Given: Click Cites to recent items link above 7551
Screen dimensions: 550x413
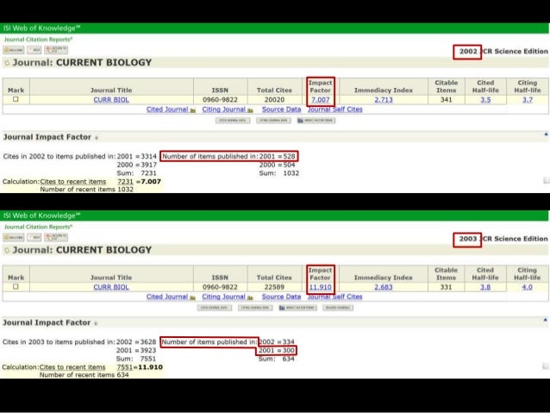Looking at the screenshot, I should tap(72, 367).
